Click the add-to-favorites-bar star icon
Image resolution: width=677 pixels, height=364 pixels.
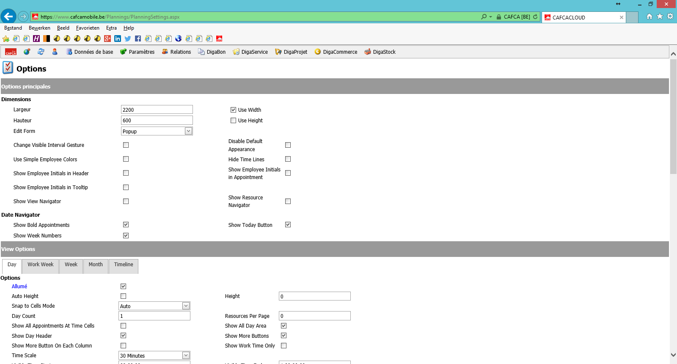click(6, 39)
